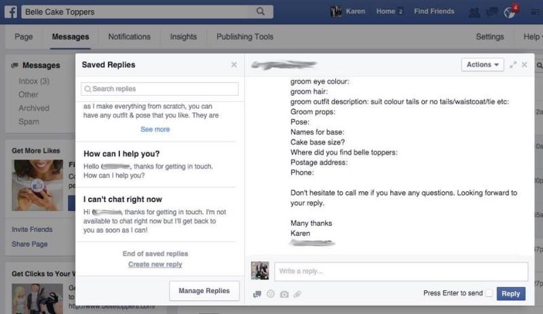Viewport: 543px width, 314px height.
Task: Open the Actions dropdown
Action: click(x=483, y=64)
